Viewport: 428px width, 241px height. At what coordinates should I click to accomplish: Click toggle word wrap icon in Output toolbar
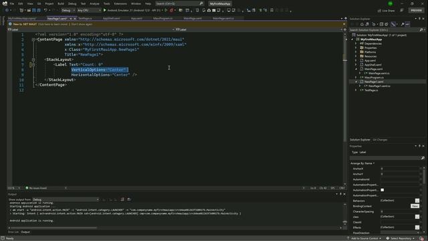(x=129, y=199)
